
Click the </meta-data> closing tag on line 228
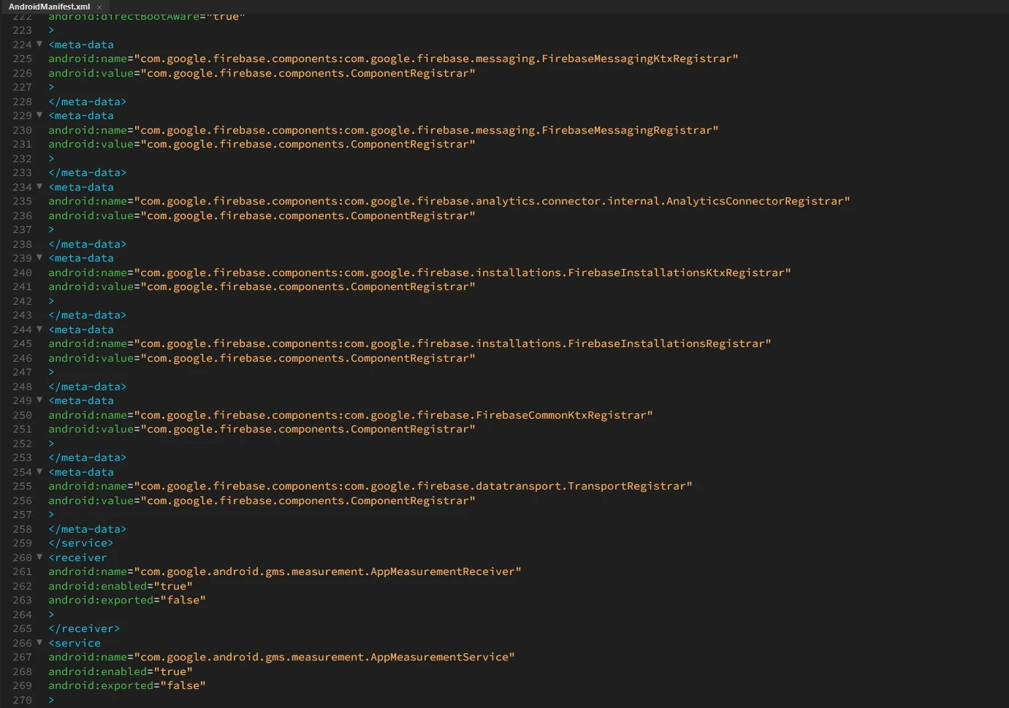(88, 102)
